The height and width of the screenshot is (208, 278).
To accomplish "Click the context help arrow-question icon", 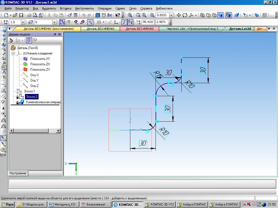I will 118,15.
